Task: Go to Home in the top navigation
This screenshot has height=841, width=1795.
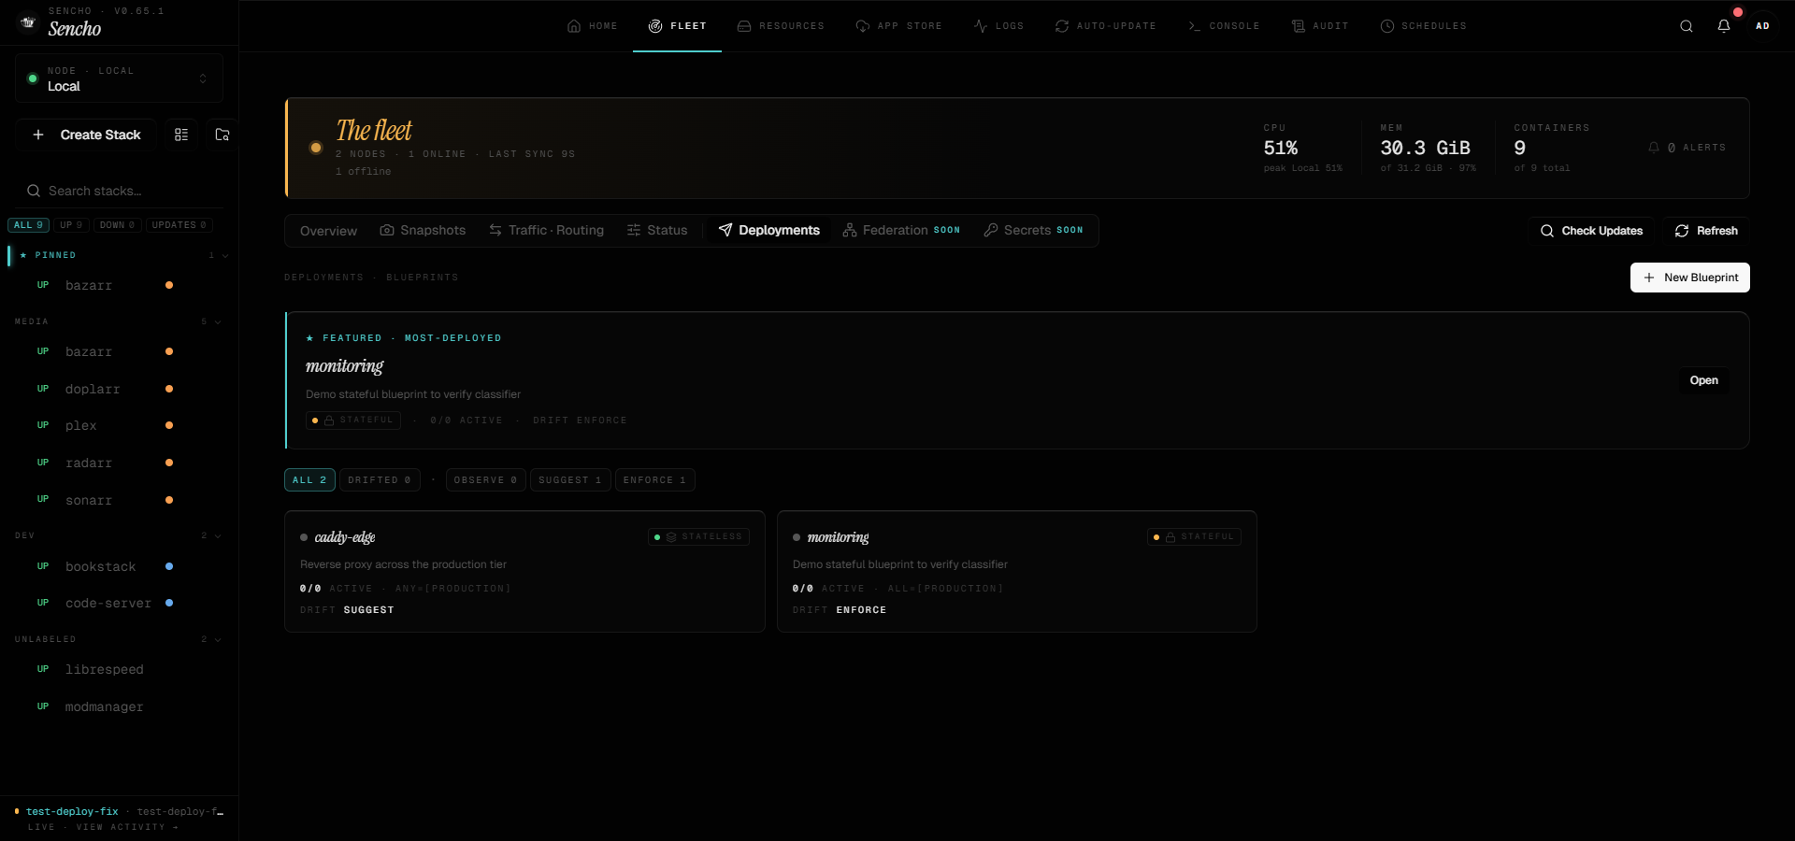Action: [x=593, y=26]
